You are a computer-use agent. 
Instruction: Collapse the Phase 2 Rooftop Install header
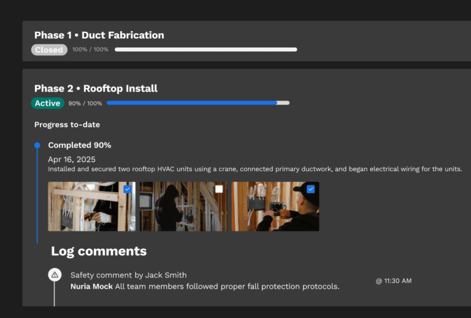[96, 88]
